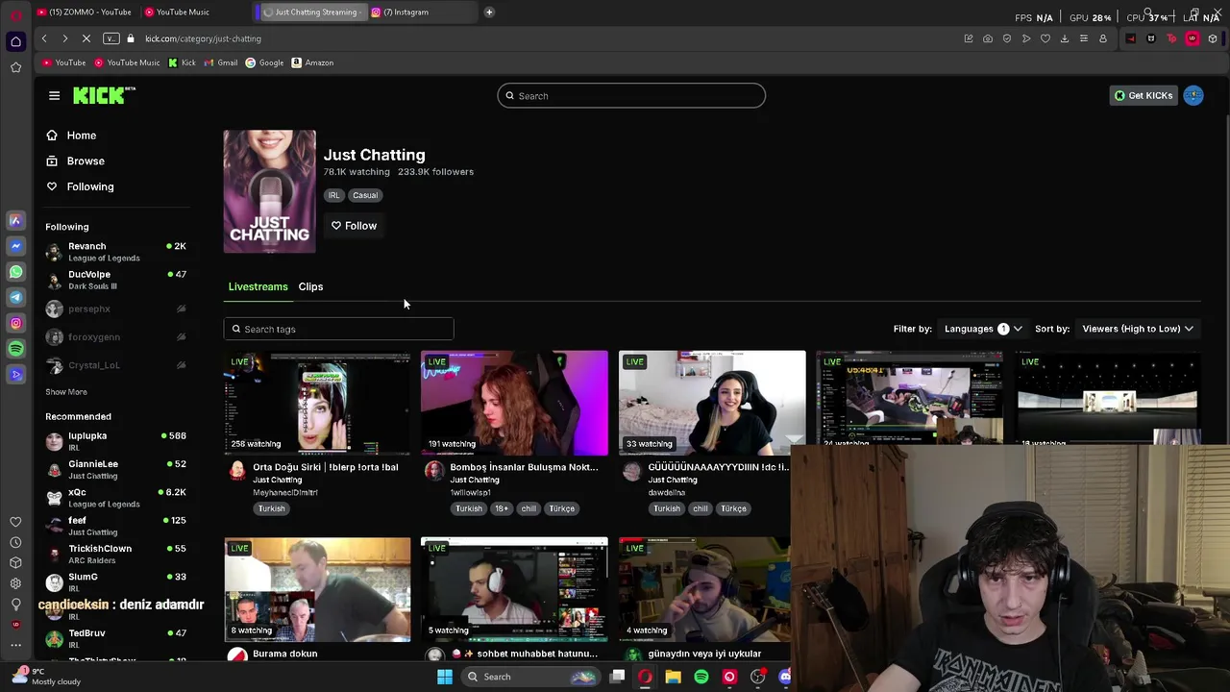Click IRL category tag
Viewport: 1230px width, 692px height.
coord(333,195)
